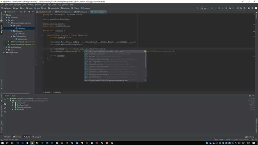Click the Windows Start button
Viewport: 258px width, 145px height.
pos(3,143)
